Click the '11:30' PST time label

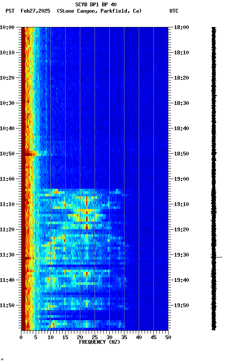click(x=7, y=255)
